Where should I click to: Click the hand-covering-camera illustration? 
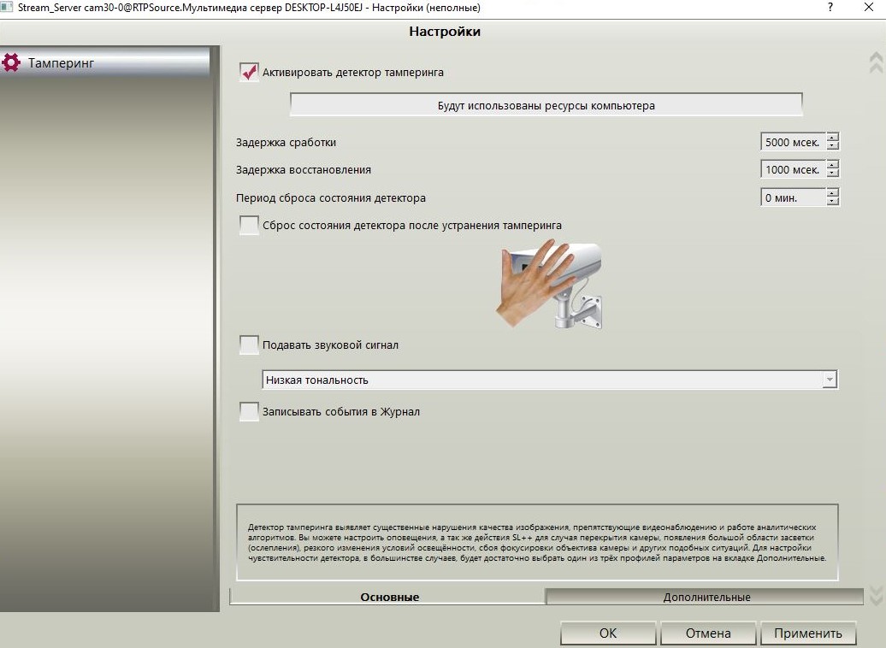[x=549, y=284]
